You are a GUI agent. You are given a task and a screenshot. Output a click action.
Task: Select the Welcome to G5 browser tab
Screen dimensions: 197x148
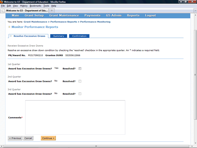pyautogui.click(x=25, y=10)
